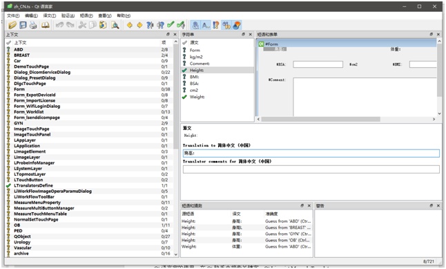Go to previous item with left diamond arrow

coord(129,25)
